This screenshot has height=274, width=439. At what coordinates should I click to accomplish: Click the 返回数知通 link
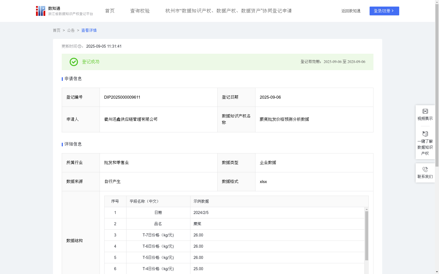(x=351, y=11)
